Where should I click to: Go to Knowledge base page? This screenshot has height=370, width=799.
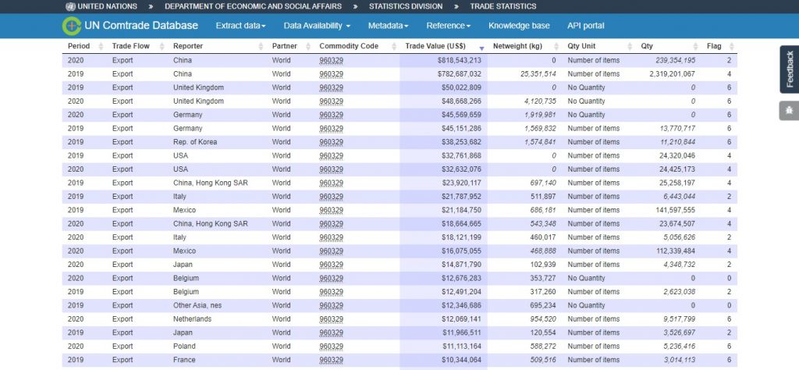click(x=519, y=26)
